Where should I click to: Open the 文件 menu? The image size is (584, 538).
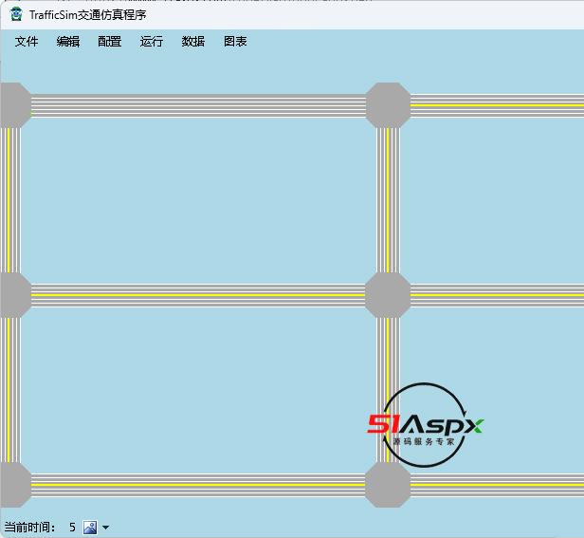pos(27,42)
